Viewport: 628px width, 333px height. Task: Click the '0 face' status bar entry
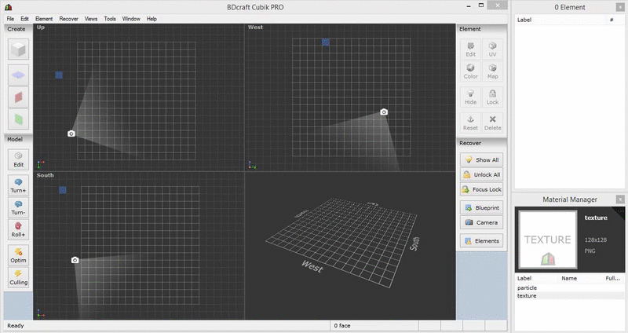(342, 326)
